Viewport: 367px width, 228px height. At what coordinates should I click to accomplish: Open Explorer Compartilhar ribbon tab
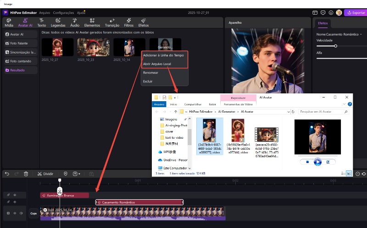pyautogui.click(x=193, y=104)
